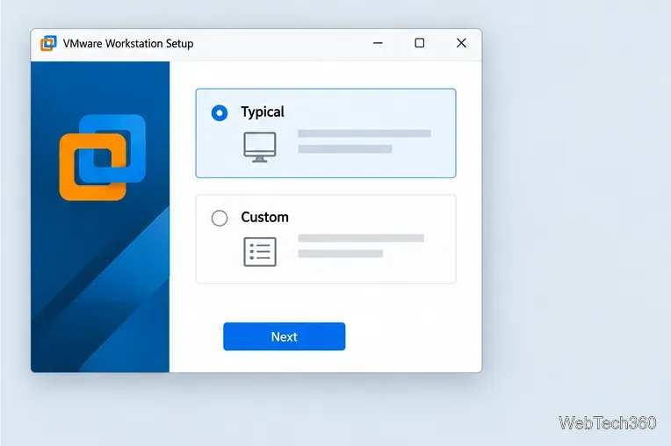This screenshot has height=446, width=671.
Task: Click the monitor icon under Typical
Action: (x=260, y=147)
